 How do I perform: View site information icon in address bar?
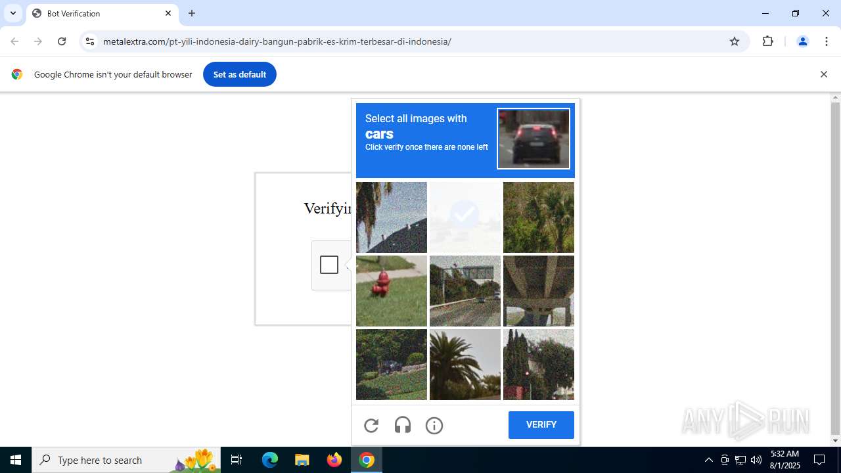[x=90, y=41]
